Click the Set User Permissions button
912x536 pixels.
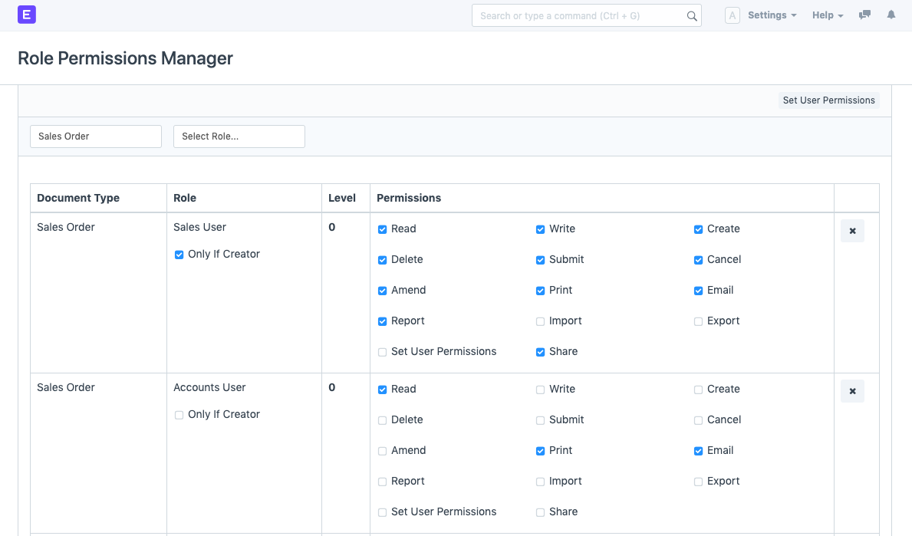pos(828,100)
